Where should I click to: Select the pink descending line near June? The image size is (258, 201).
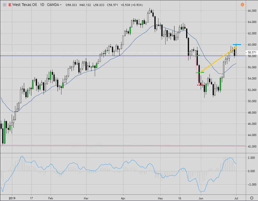pyautogui.click(x=197, y=71)
